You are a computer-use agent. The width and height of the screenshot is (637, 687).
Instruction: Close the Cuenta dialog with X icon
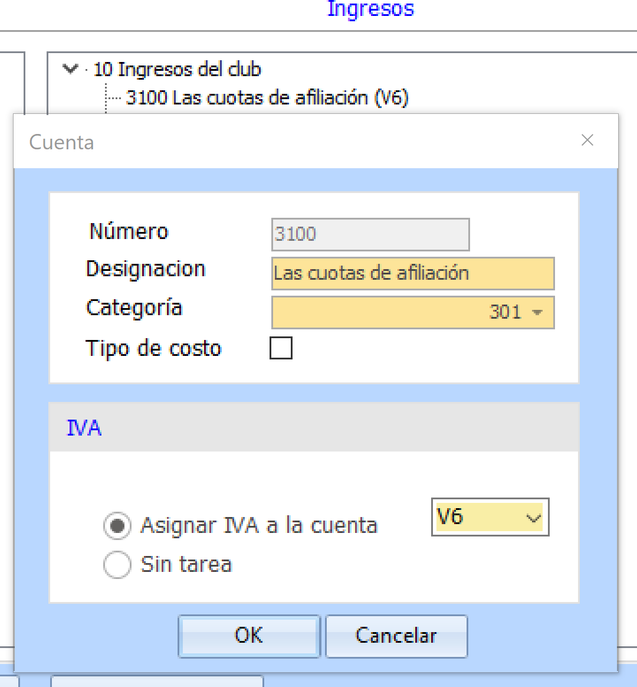(x=587, y=140)
